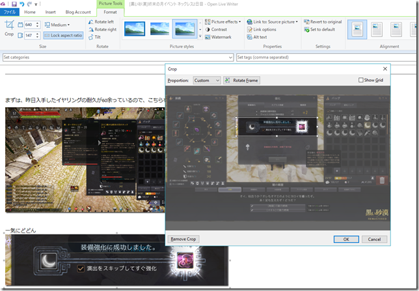Switch to Home ribbon tab

click(30, 12)
